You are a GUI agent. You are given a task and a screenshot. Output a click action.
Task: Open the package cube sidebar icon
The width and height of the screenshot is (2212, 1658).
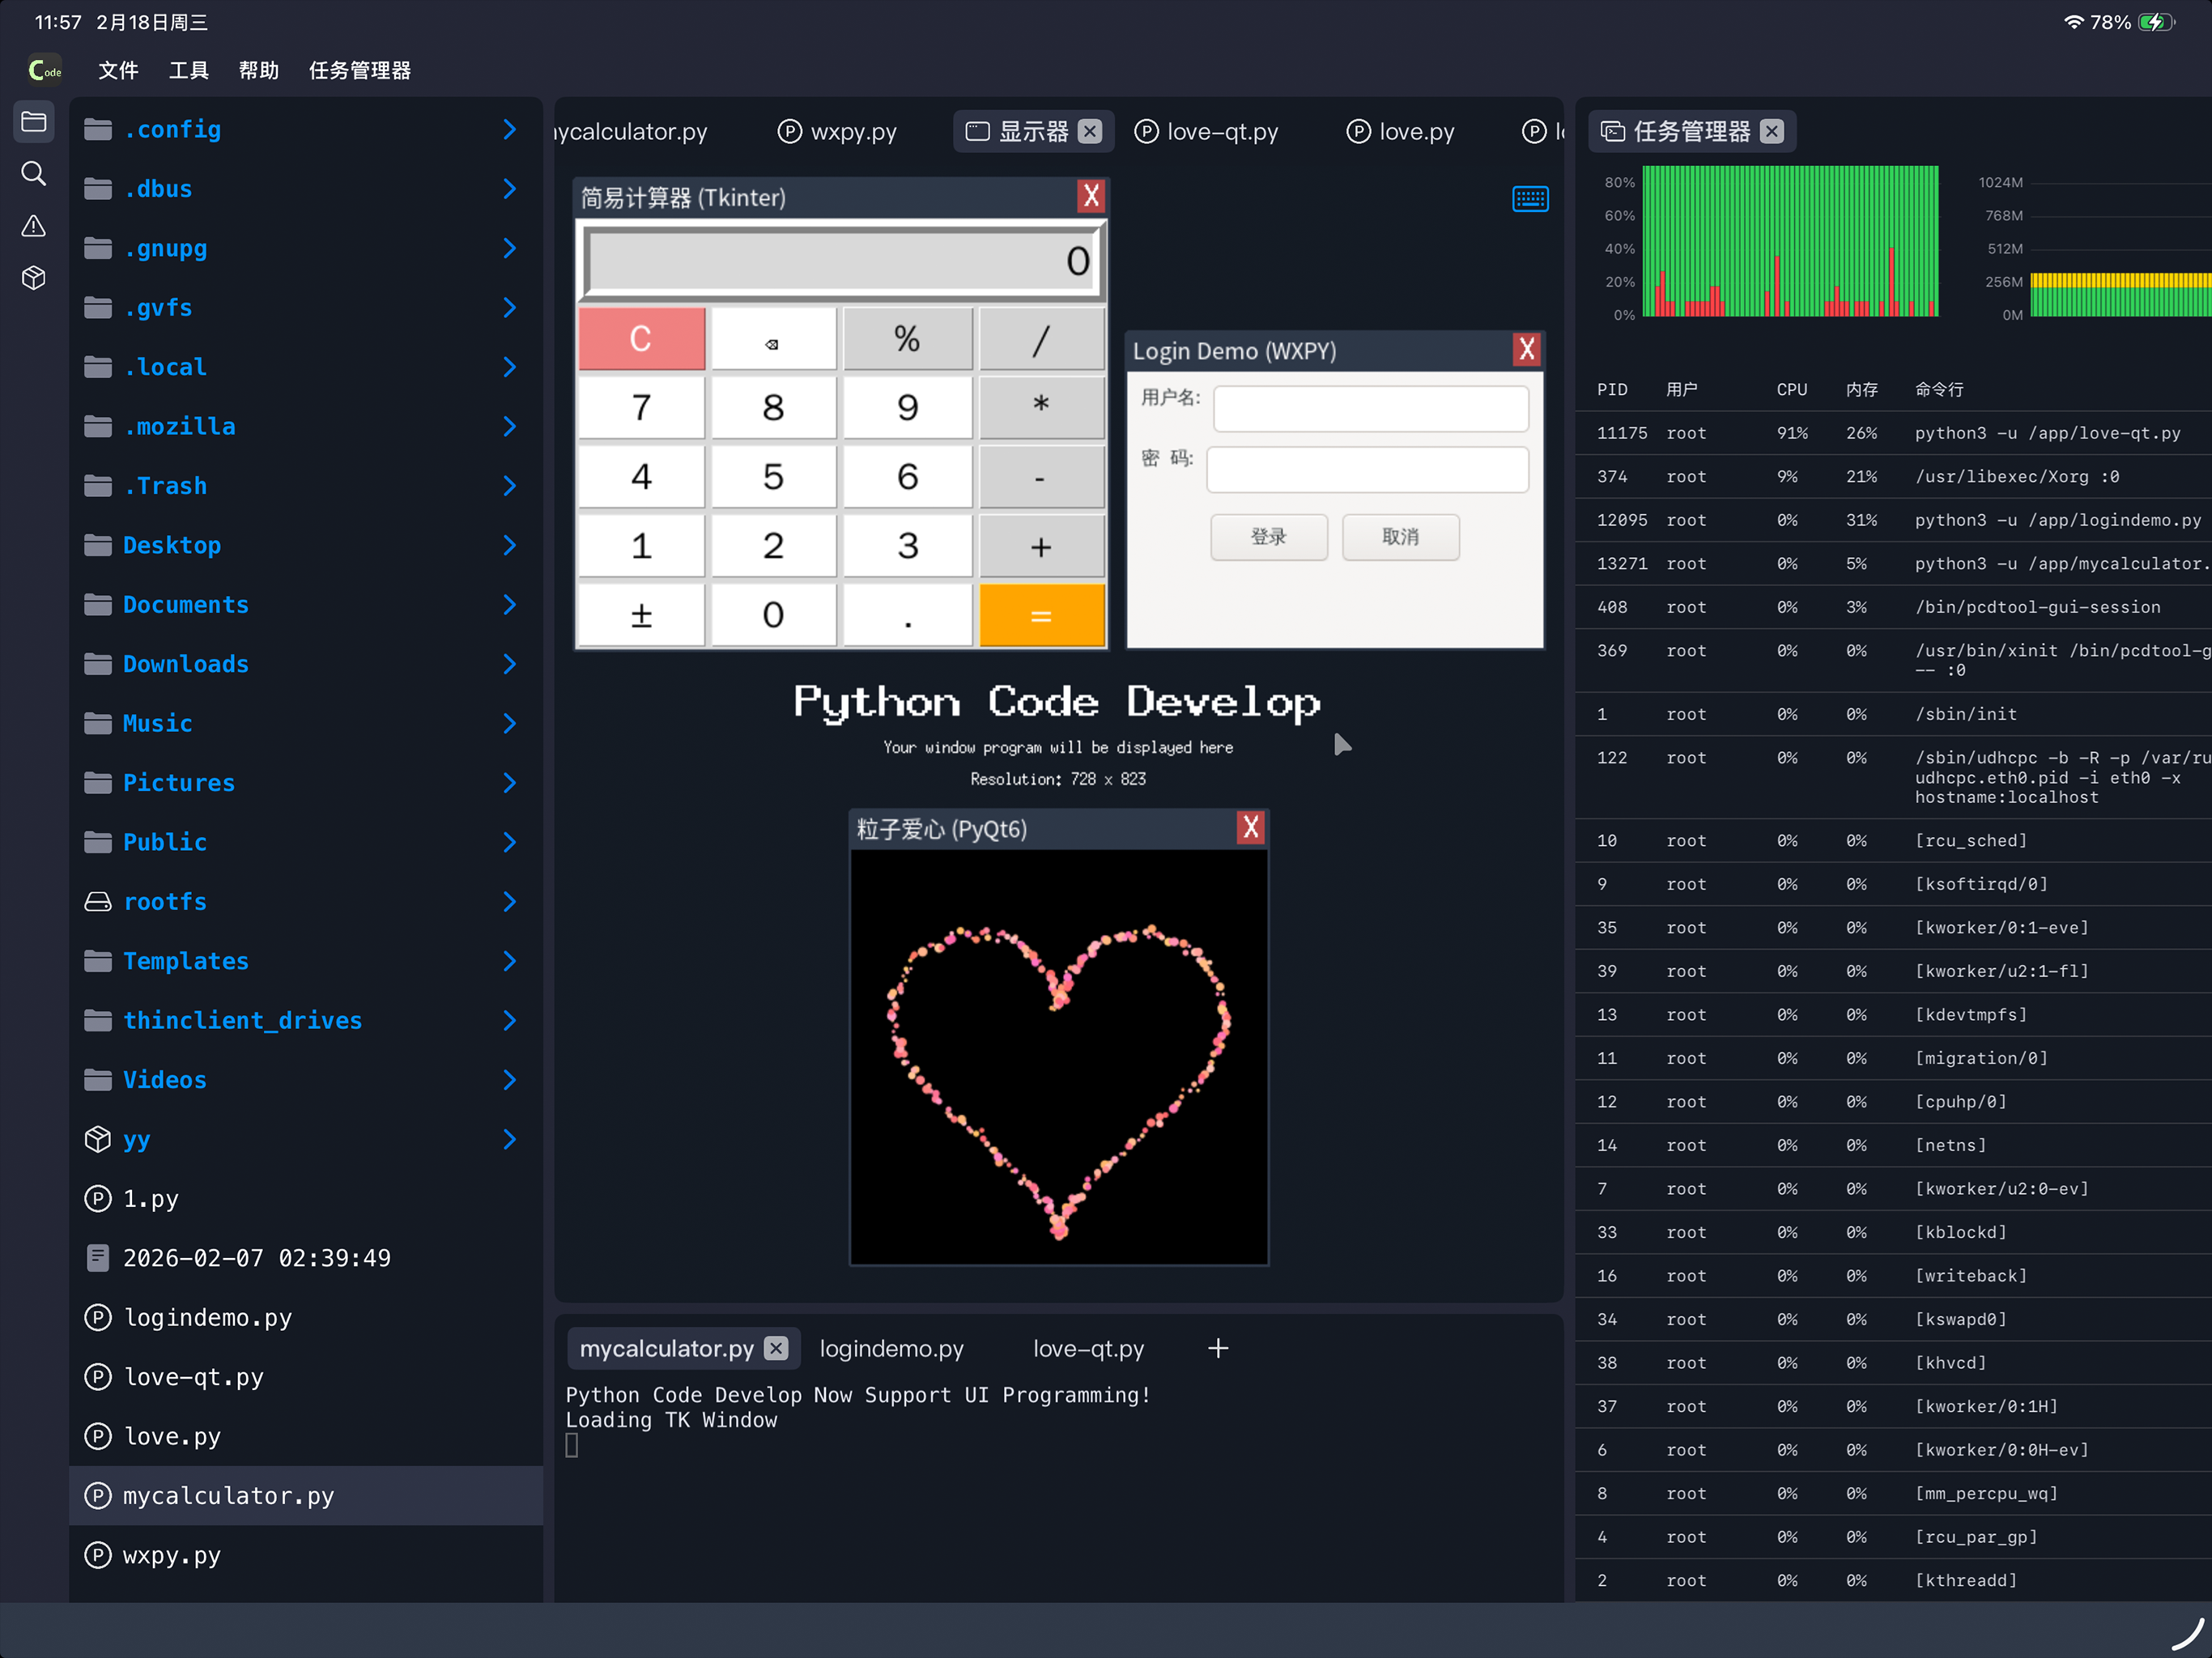(34, 278)
